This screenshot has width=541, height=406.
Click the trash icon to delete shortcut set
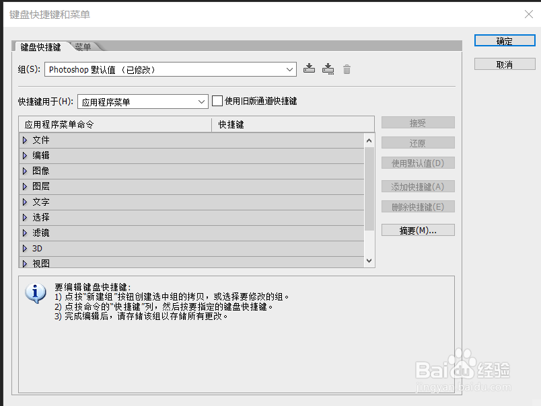[x=347, y=68]
